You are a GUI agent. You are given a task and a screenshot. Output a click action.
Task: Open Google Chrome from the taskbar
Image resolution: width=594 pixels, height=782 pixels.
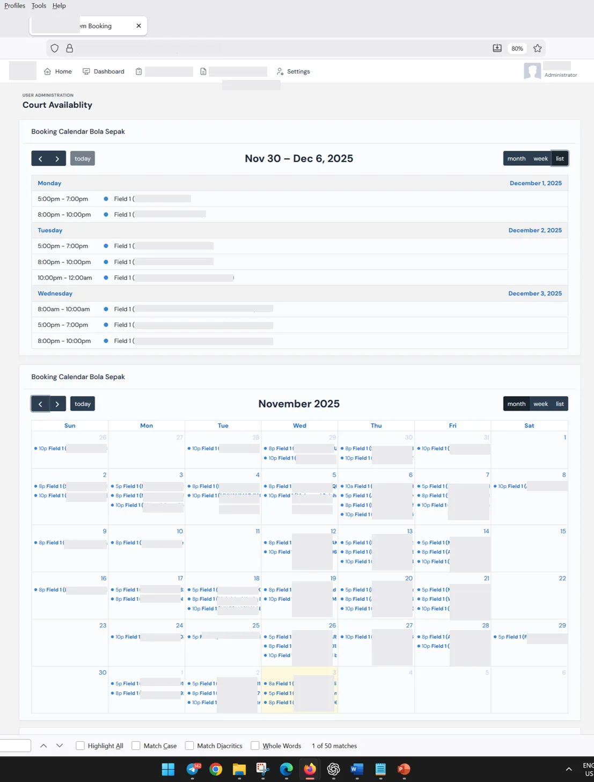tap(216, 769)
